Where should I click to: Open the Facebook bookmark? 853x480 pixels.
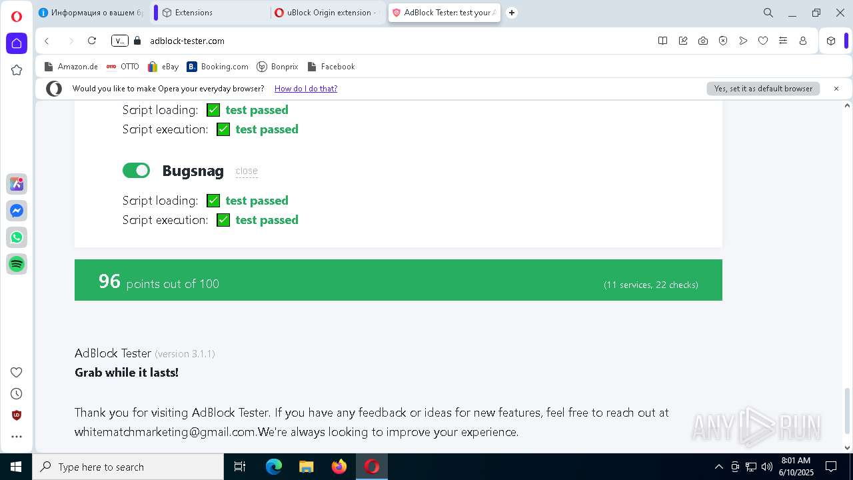[x=331, y=67]
